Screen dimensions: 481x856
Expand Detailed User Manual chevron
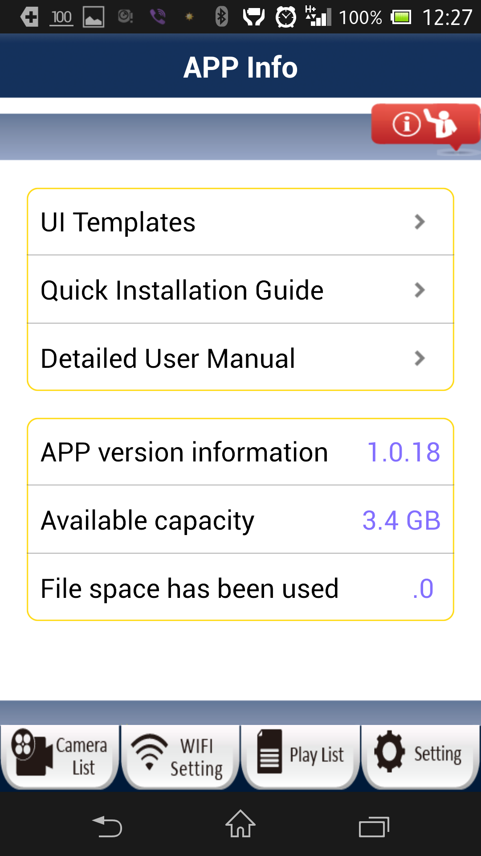(x=419, y=358)
